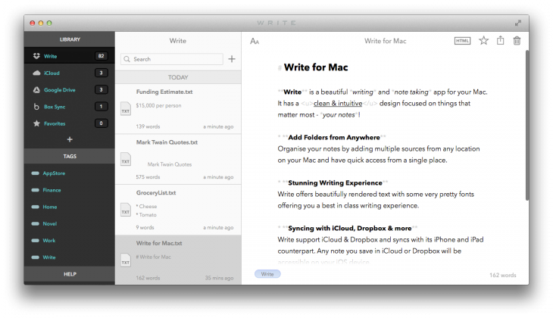Click the cloud icon beside iCloud

click(x=36, y=73)
